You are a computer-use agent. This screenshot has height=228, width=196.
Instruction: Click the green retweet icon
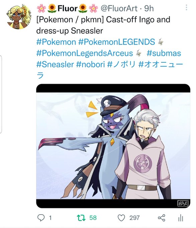point(81,218)
